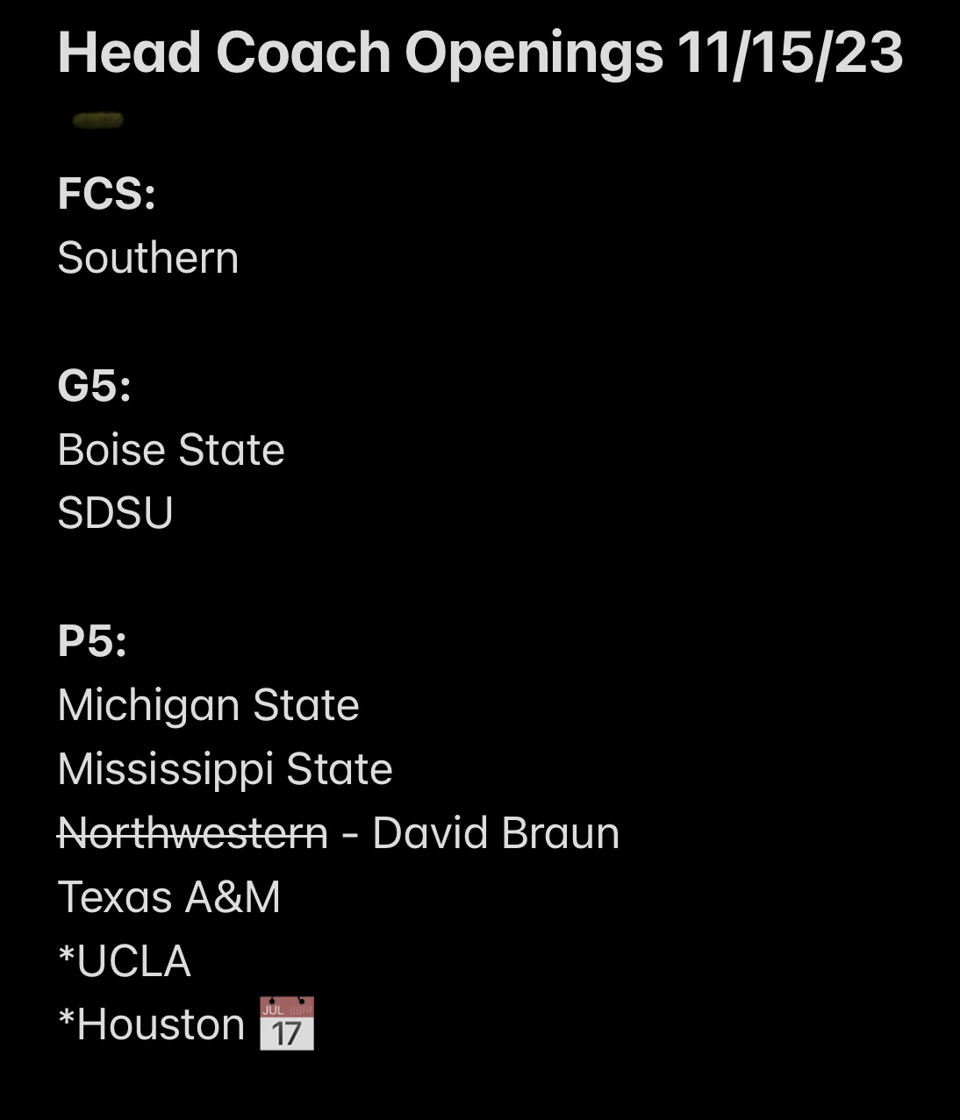
Task: Tap the Mississippi State entry
Action: coord(226,770)
